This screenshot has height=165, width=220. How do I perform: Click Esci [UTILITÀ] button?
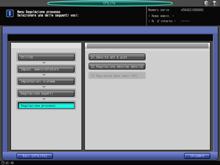[35, 156]
